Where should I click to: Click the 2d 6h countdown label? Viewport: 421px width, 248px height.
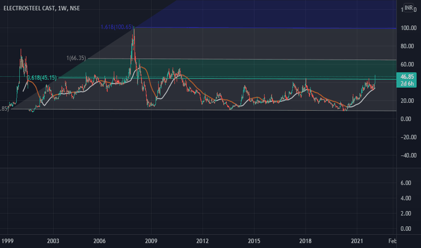pyautogui.click(x=407, y=83)
